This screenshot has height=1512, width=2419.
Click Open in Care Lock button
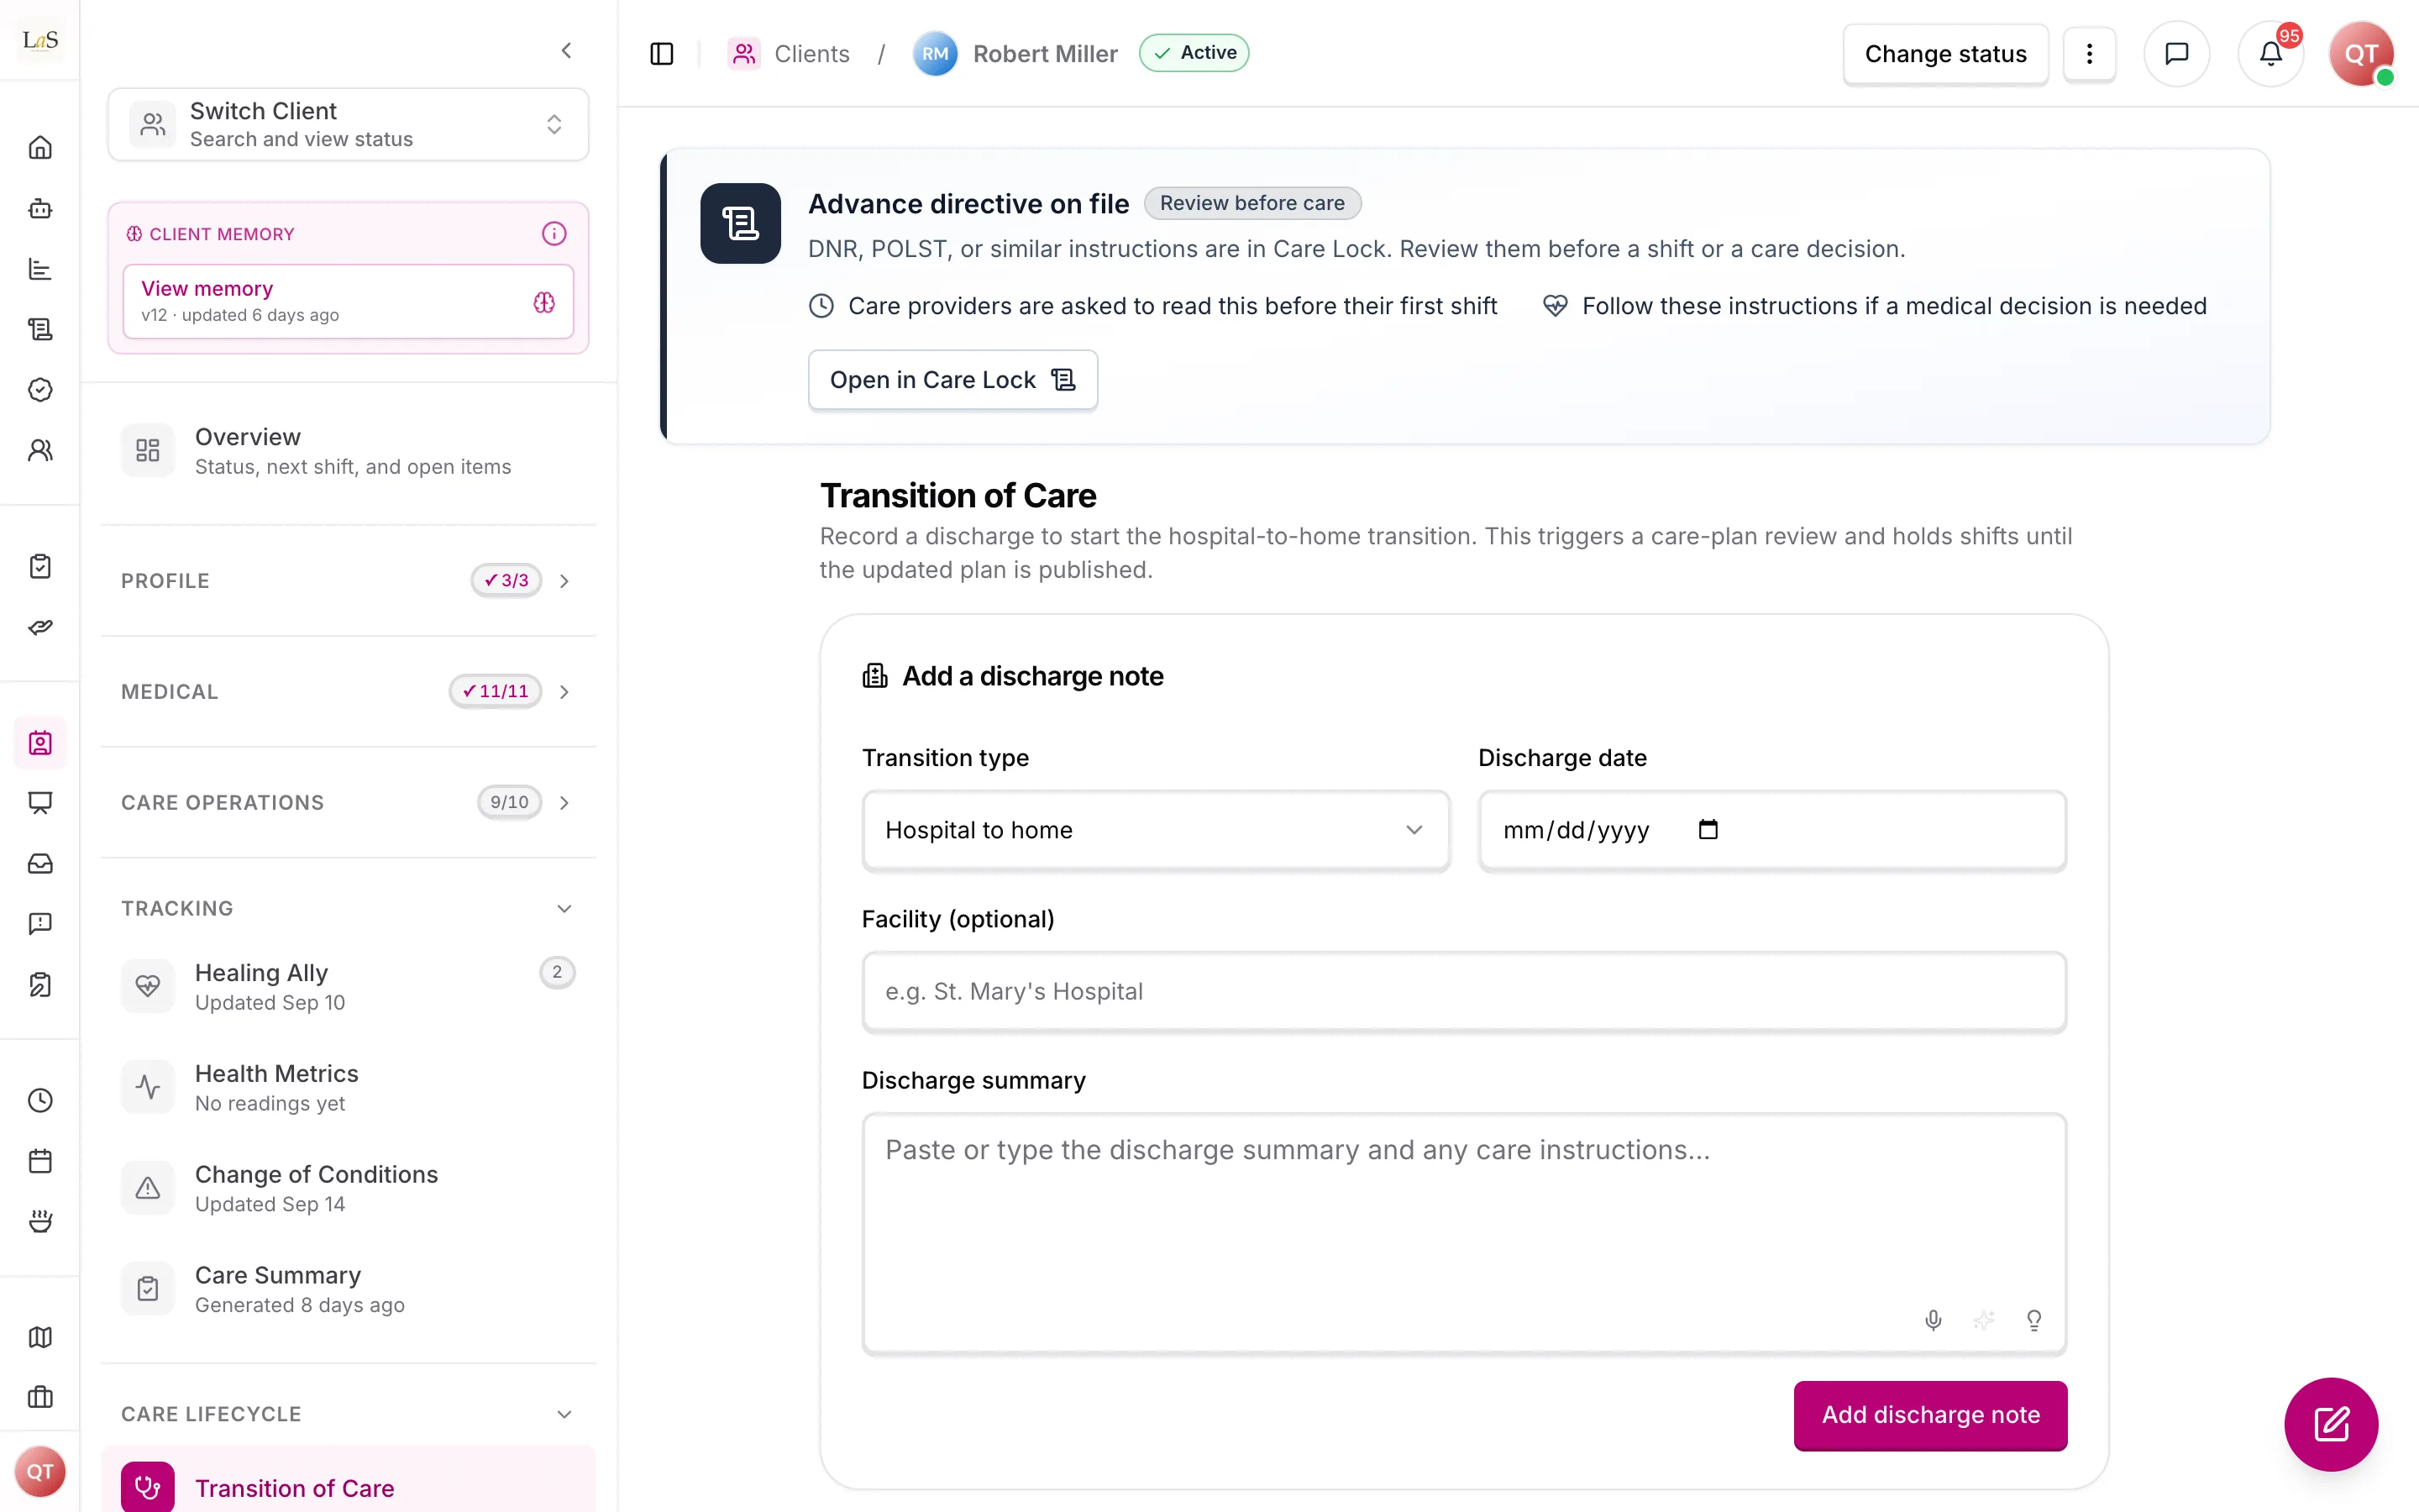coord(952,380)
